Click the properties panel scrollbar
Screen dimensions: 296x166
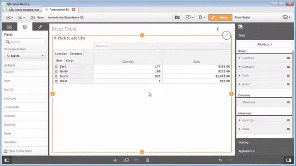pos(293,94)
